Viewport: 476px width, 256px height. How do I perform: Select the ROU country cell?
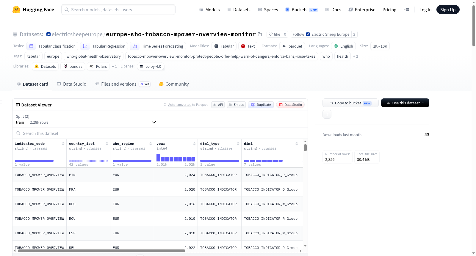[x=88, y=219]
